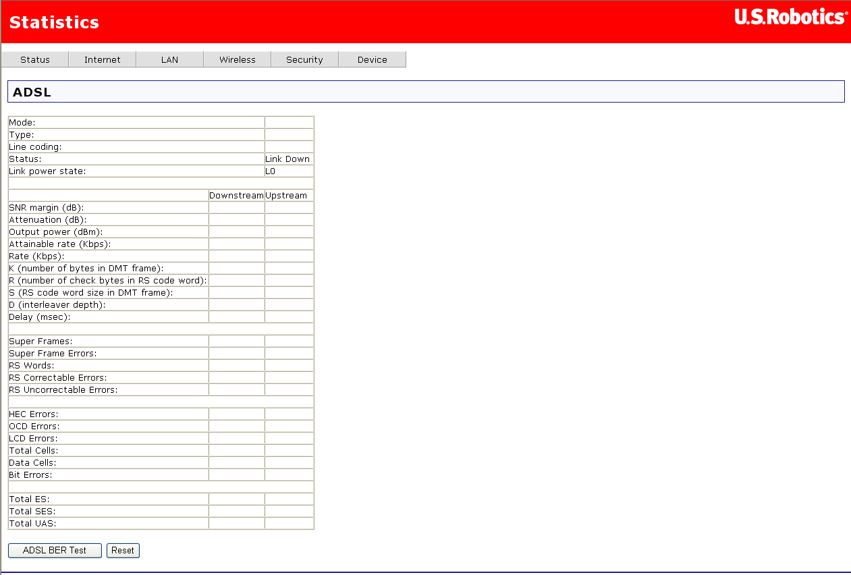Click the U.S.Robotics logo
The image size is (851, 575).
pos(791,17)
